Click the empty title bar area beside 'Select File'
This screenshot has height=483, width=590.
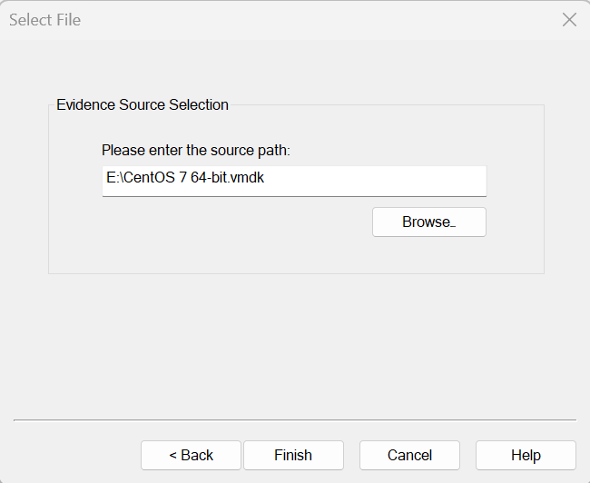click(x=318, y=20)
